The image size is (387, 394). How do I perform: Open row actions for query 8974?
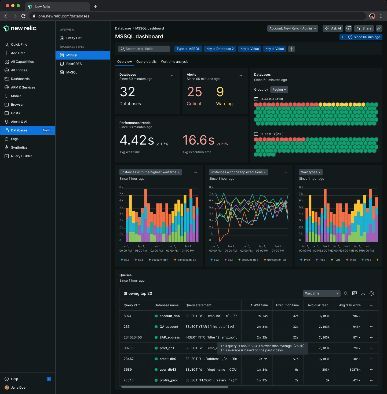point(372,316)
